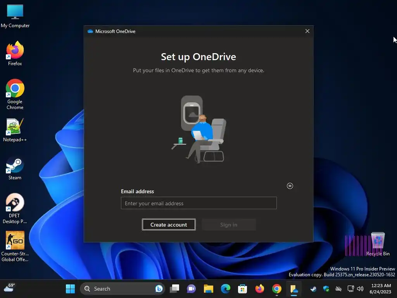Click the OneDrive cloud tray icon

[338, 289]
